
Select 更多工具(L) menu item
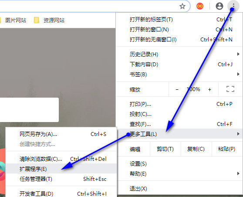[179, 134]
